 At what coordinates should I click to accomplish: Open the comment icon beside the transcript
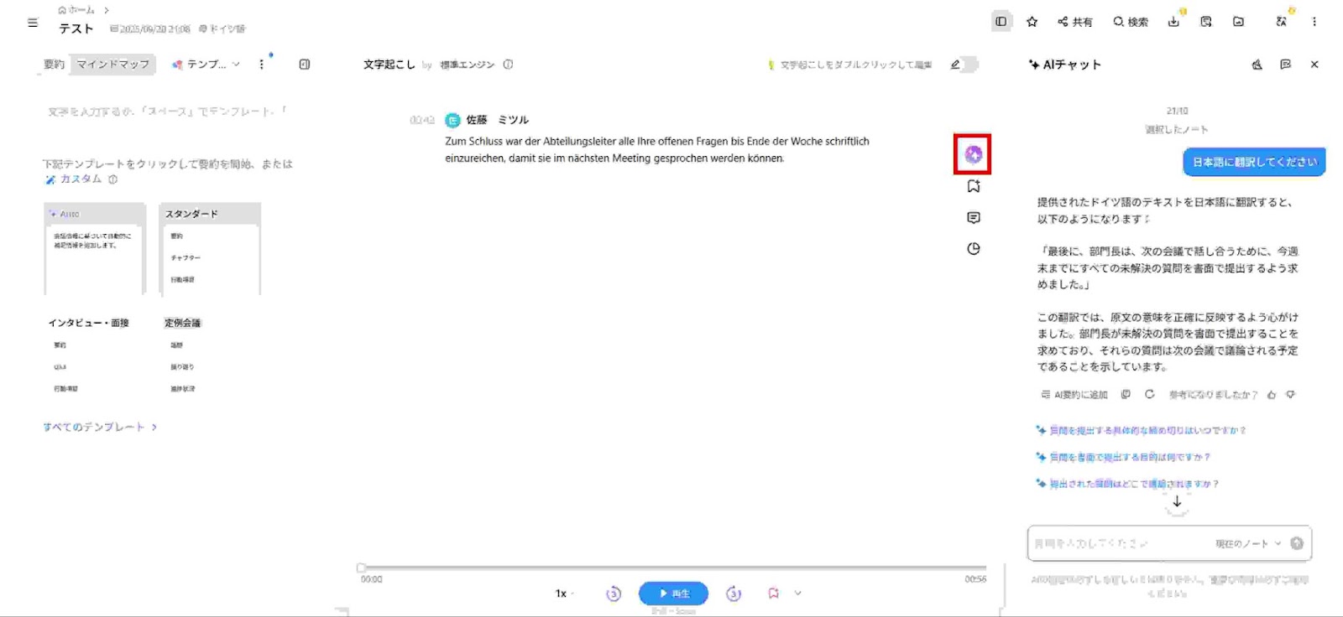pos(973,218)
